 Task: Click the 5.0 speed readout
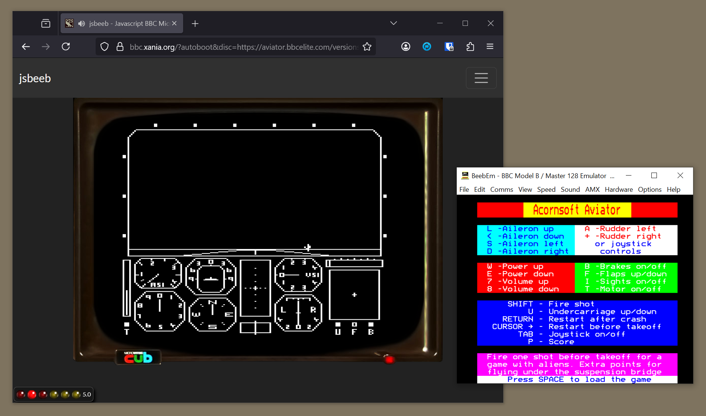coord(87,395)
